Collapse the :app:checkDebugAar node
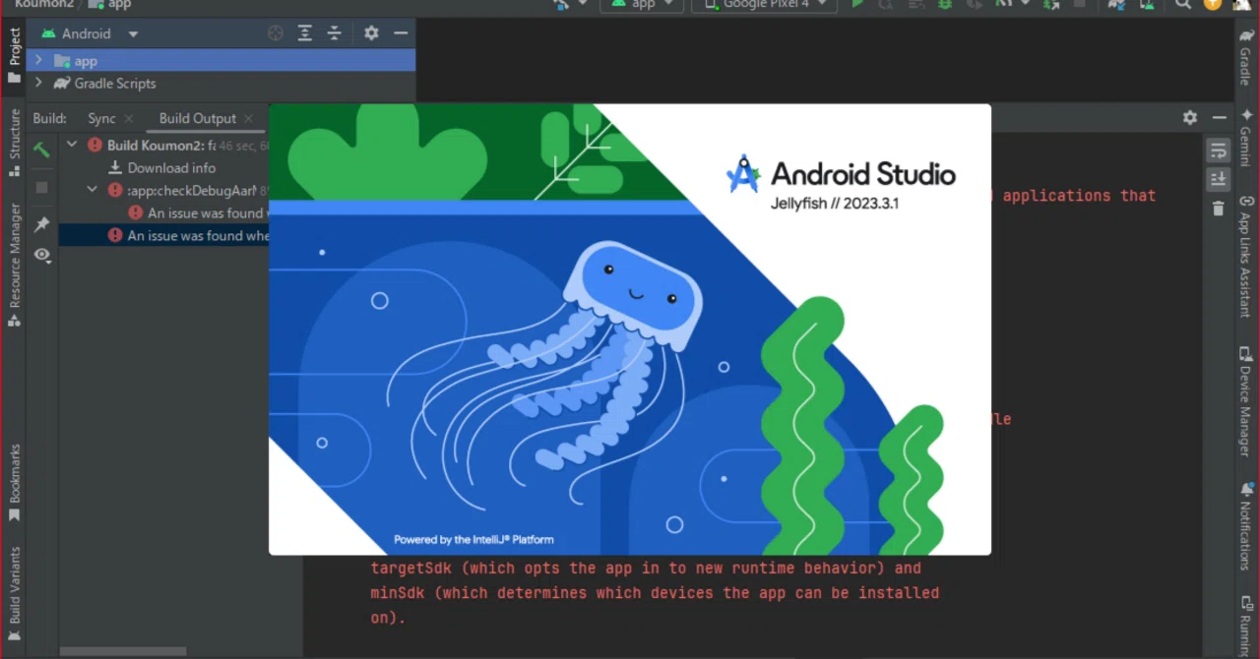Viewport: 1260px width, 659px height. click(x=93, y=190)
